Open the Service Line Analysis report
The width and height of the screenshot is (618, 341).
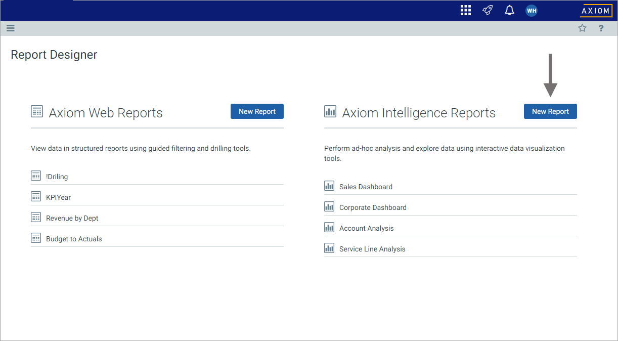click(x=372, y=249)
